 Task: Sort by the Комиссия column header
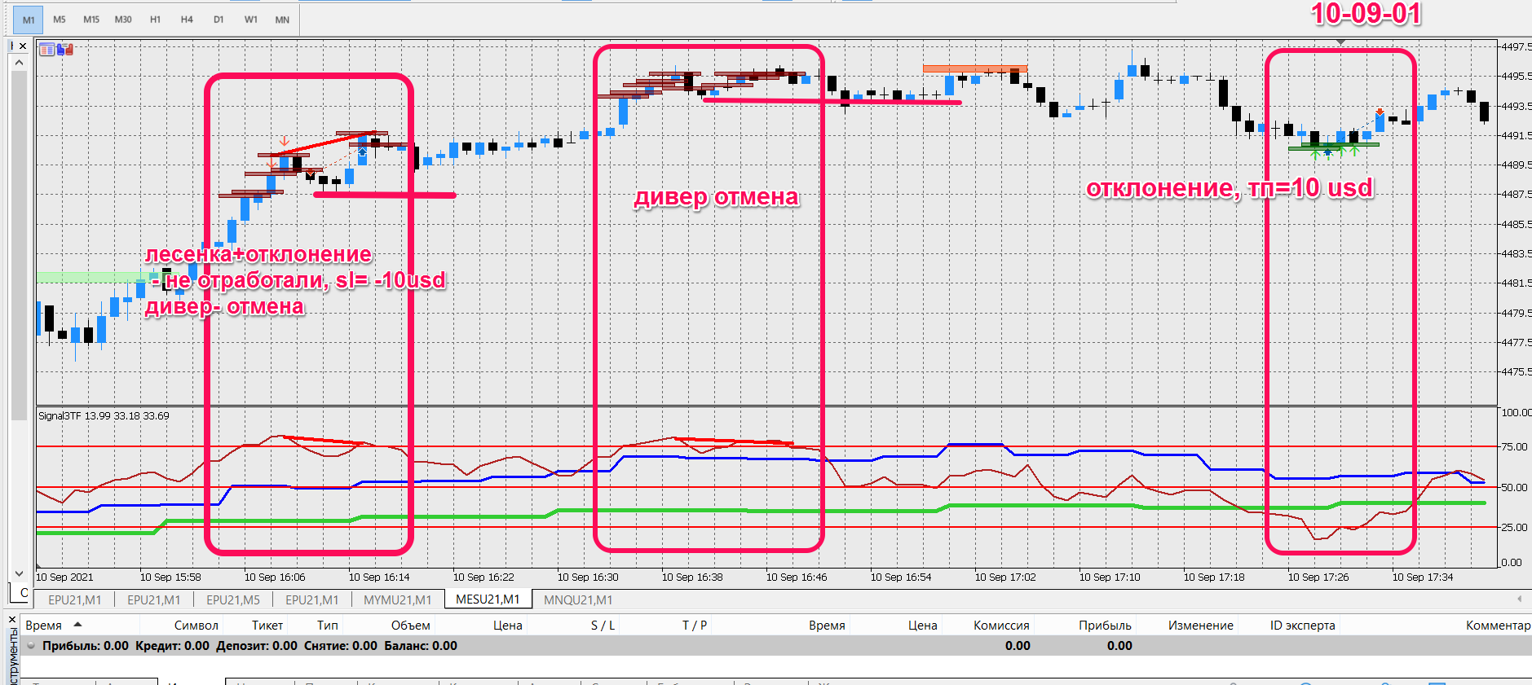point(1001,625)
